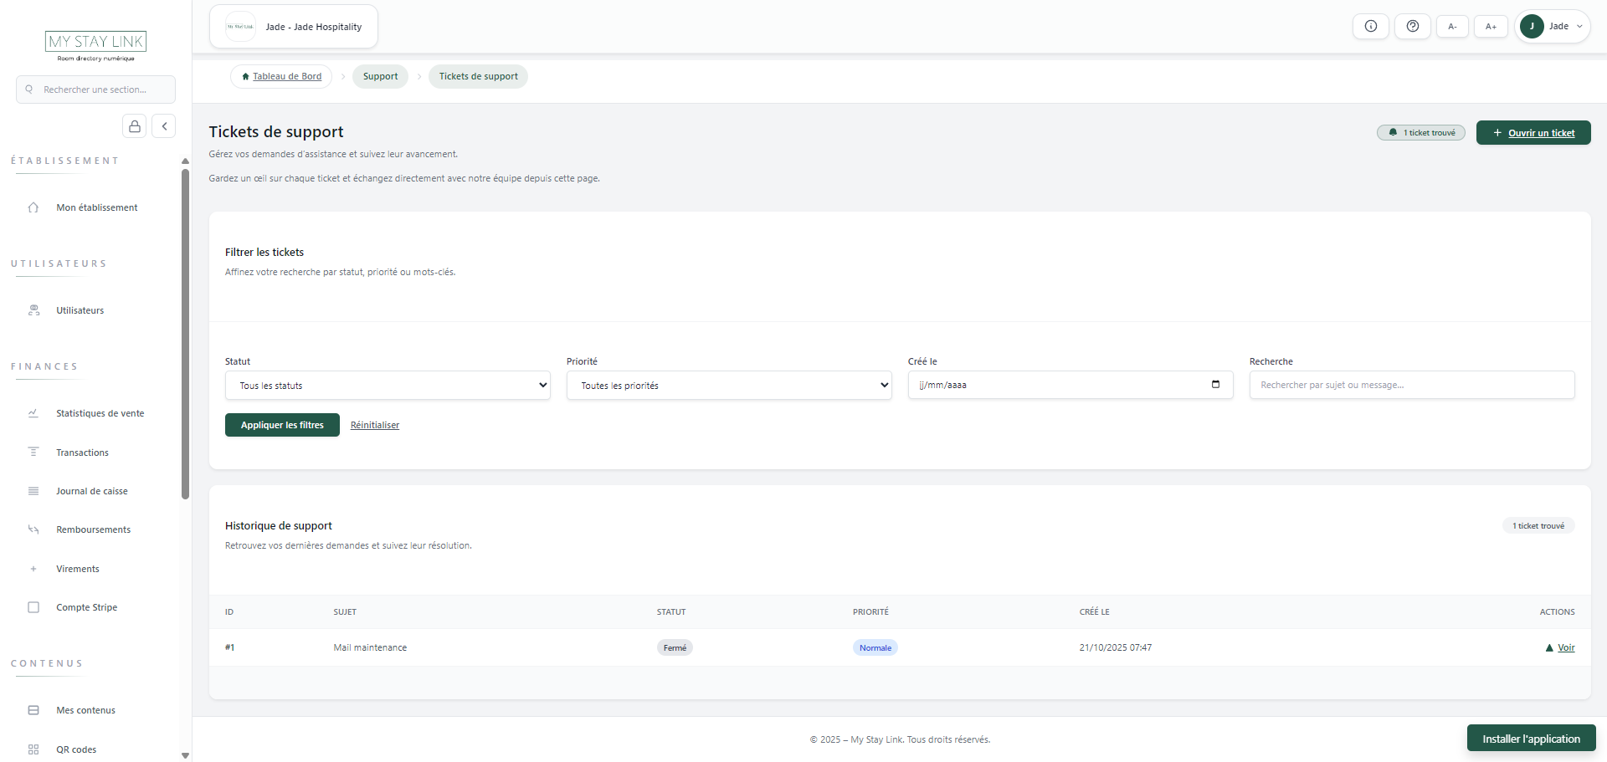1607x762 pixels.
Task: Select the Mon établissement sidebar icon
Action: (x=33, y=207)
